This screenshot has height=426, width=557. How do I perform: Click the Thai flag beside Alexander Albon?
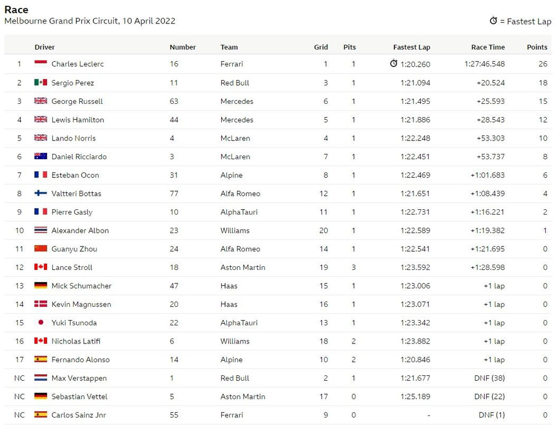(41, 230)
